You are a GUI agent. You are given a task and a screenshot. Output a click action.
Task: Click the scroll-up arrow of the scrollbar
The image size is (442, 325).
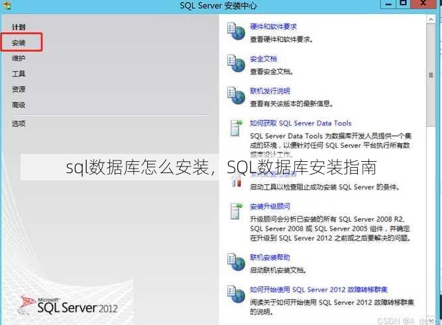click(x=431, y=19)
